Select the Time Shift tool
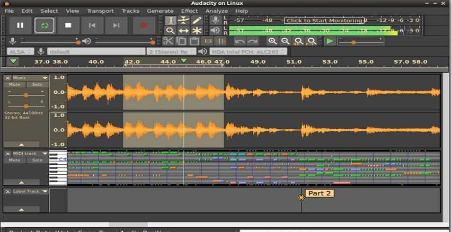 [x=184, y=31]
